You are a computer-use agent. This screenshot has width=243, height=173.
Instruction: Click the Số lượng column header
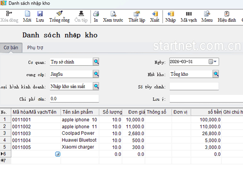[111, 112]
